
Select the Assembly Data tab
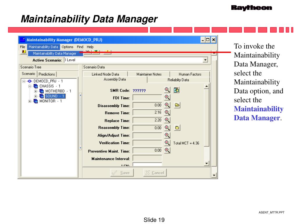(x=115, y=79)
